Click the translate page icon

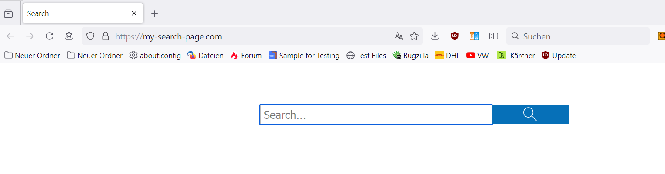click(399, 36)
